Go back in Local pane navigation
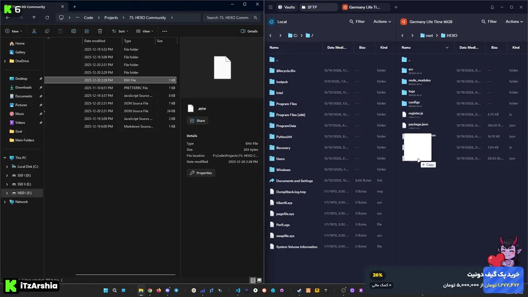This screenshot has width=528, height=297. click(271, 35)
